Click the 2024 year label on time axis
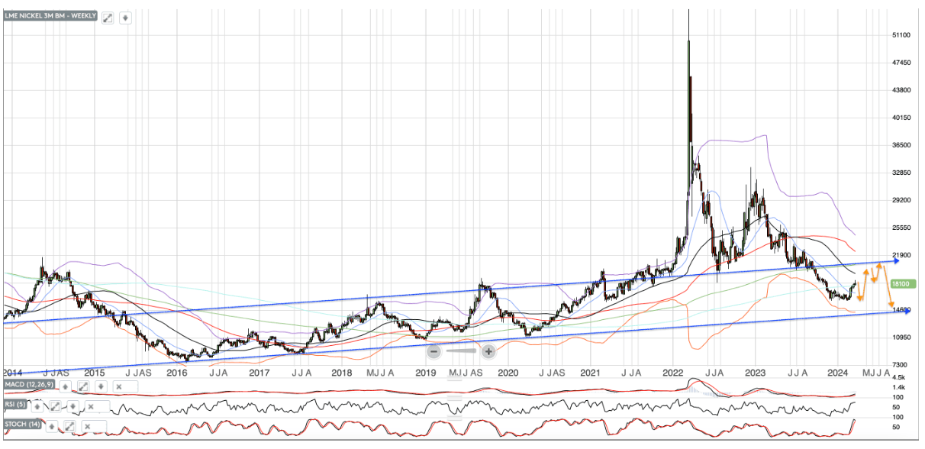Screen dimensions: 925x449 click(837, 373)
